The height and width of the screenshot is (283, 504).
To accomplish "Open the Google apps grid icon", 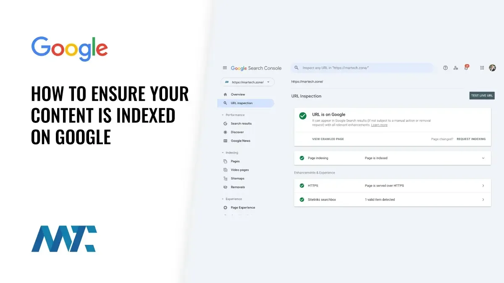I will pyautogui.click(x=482, y=68).
